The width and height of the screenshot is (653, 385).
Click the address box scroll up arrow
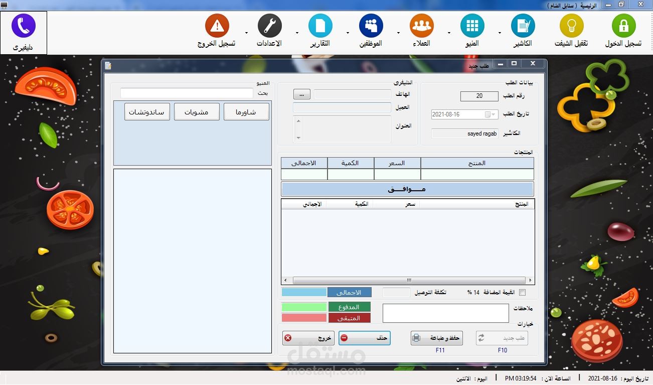(298, 121)
